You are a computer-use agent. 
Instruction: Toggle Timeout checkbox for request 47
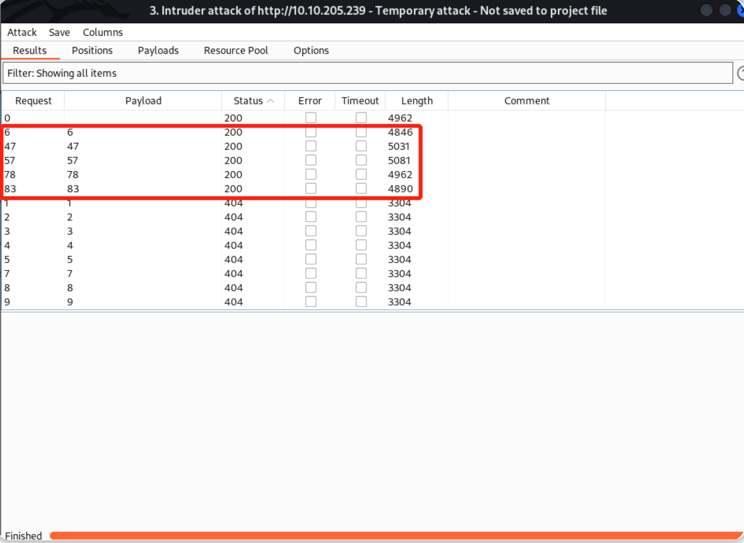pos(361,146)
